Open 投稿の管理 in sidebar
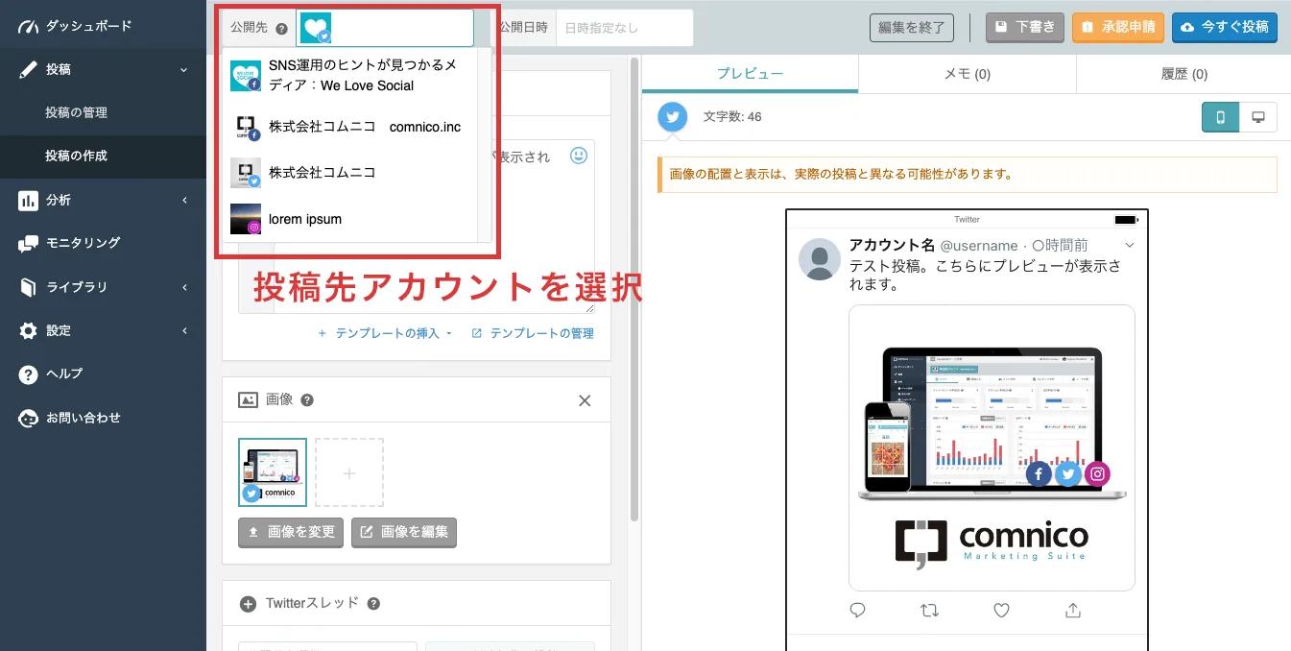 [76, 112]
